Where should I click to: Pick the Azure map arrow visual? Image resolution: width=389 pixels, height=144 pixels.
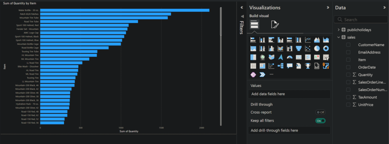[280, 57]
